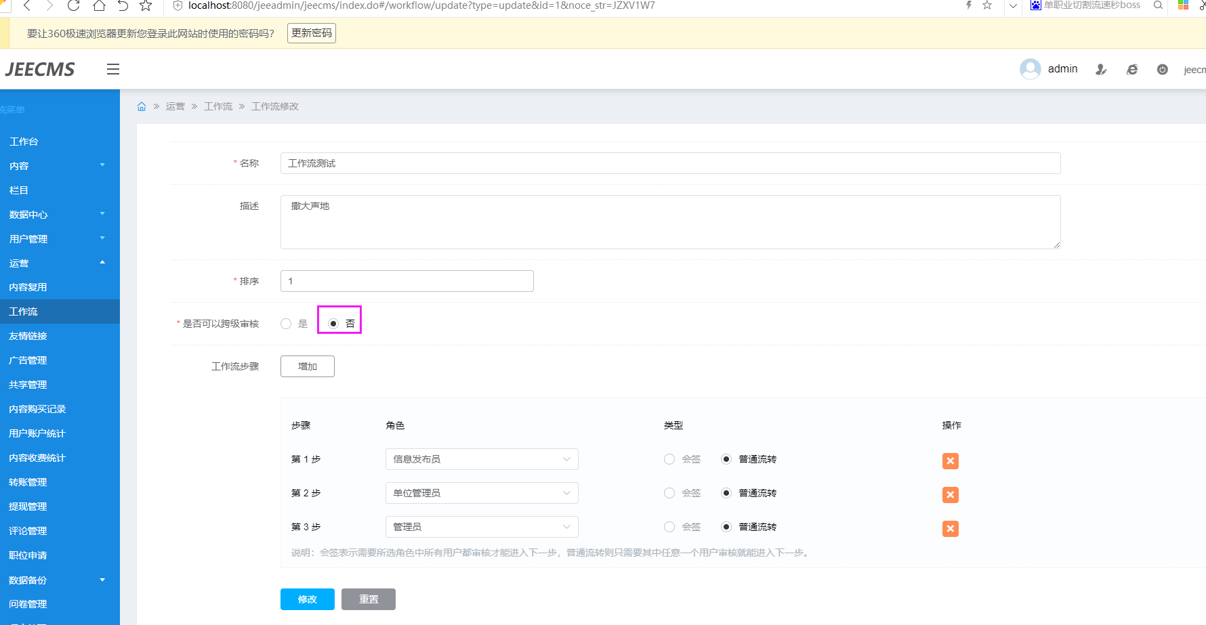Click the blue 修改 submit button

308,599
